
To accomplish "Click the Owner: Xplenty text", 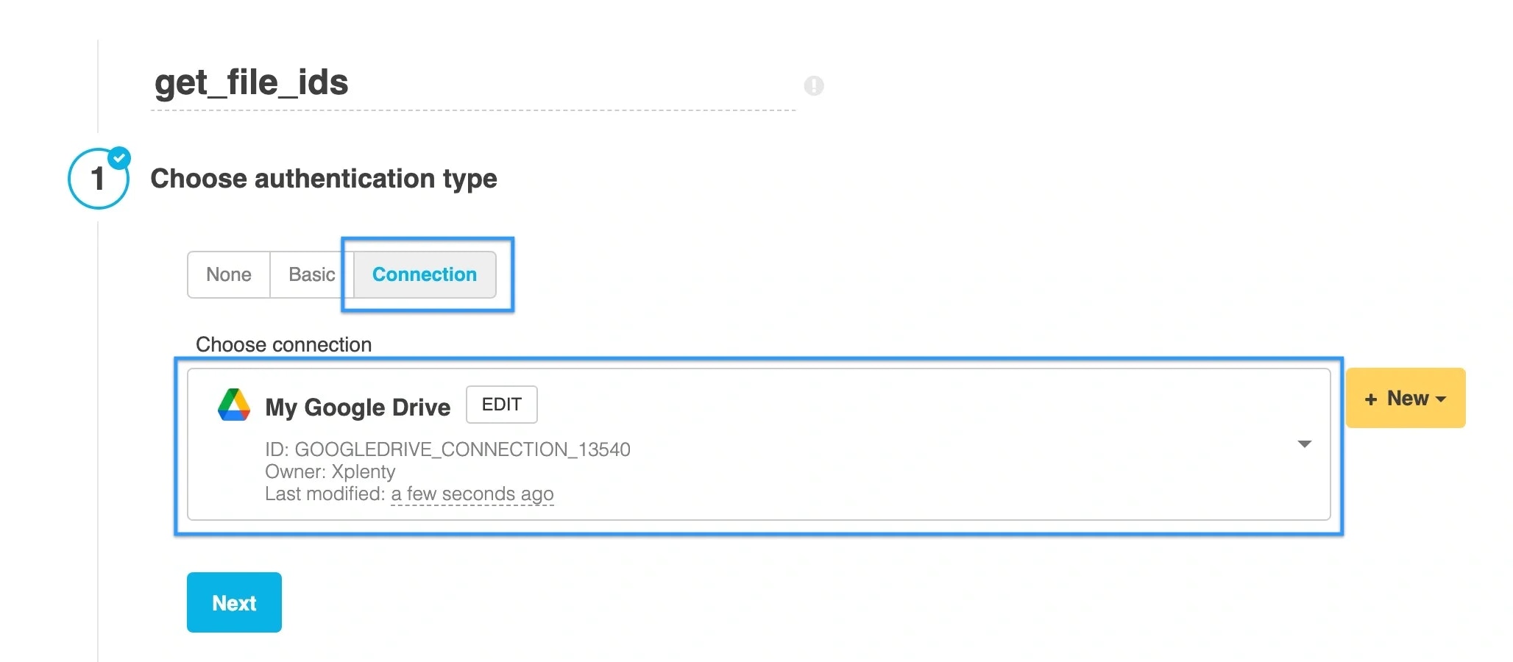I will pos(330,471).
